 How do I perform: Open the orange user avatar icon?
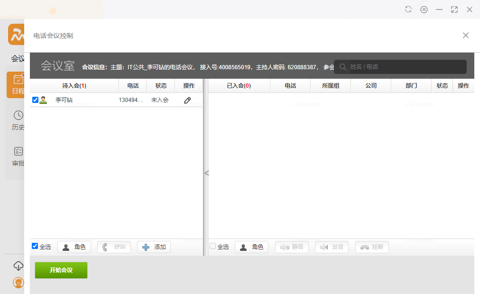coord(18,283)
